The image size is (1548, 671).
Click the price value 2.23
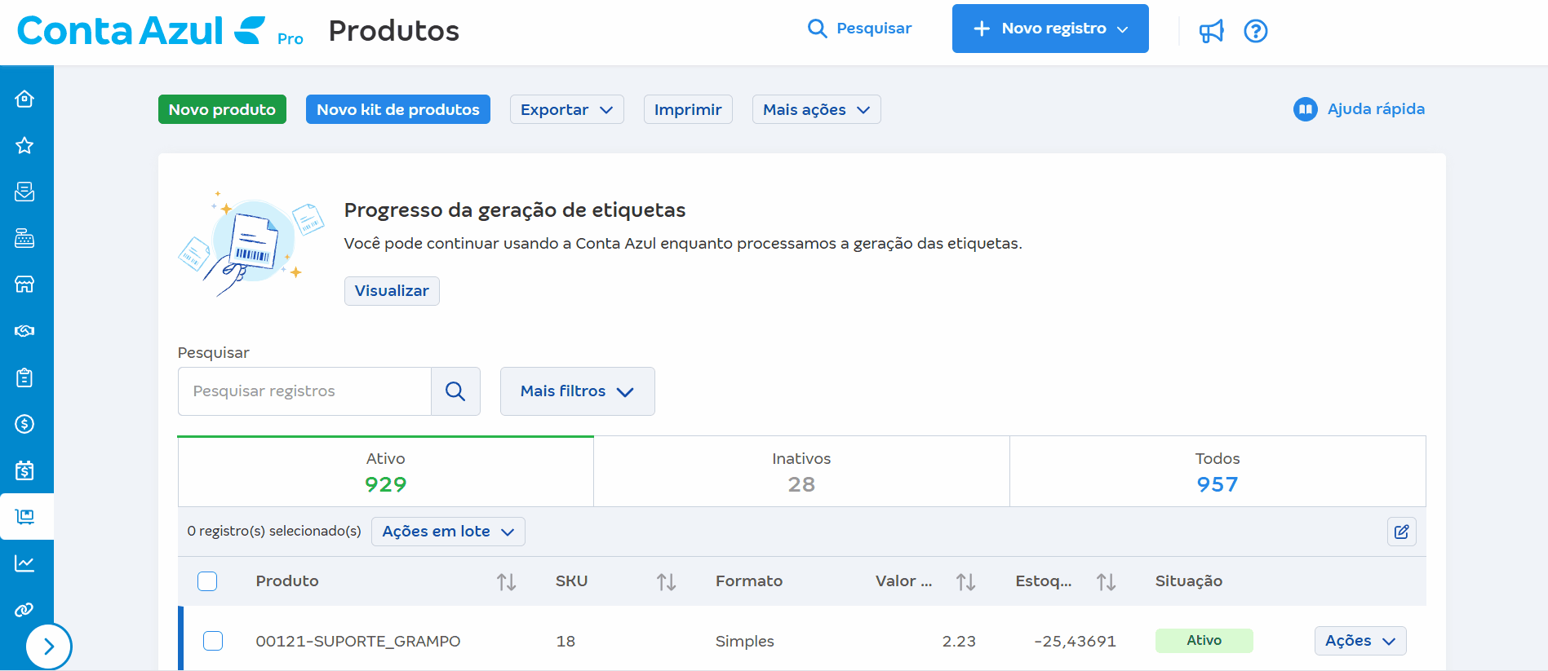click(959, 642)
